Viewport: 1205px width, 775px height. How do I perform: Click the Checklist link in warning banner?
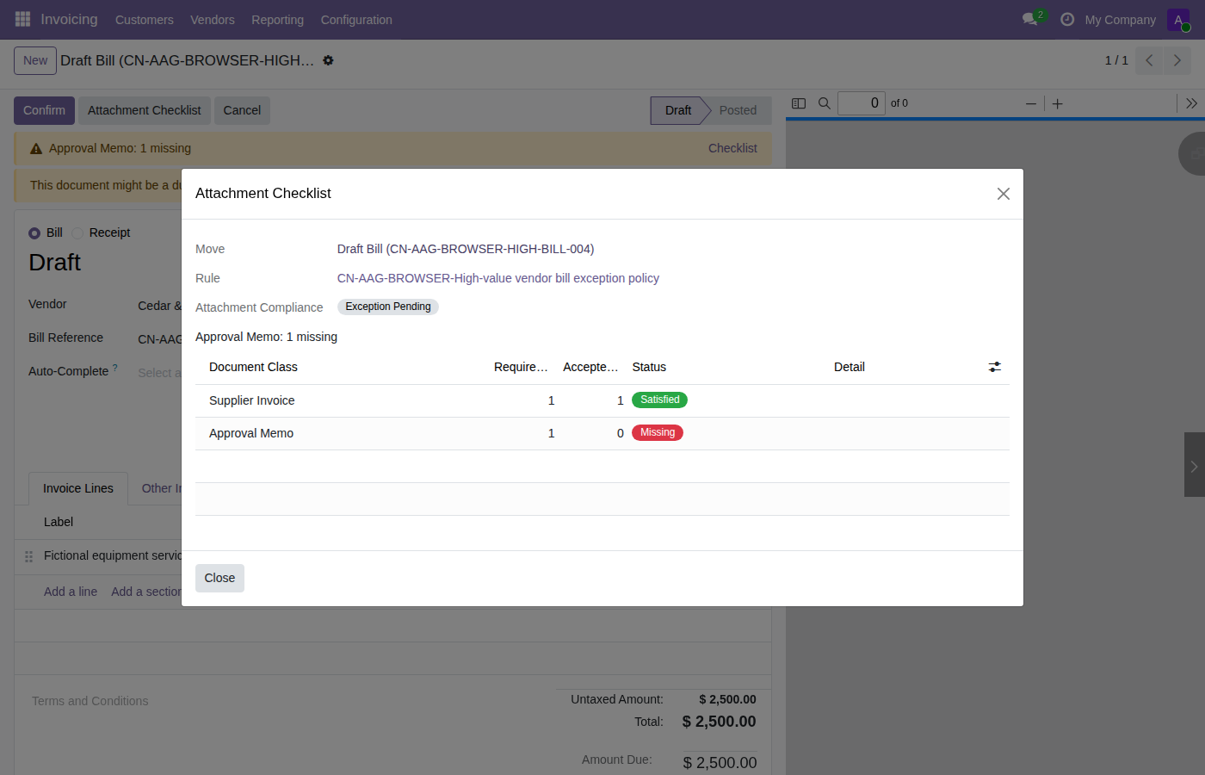pyautogui.click(x=732, y=148)
